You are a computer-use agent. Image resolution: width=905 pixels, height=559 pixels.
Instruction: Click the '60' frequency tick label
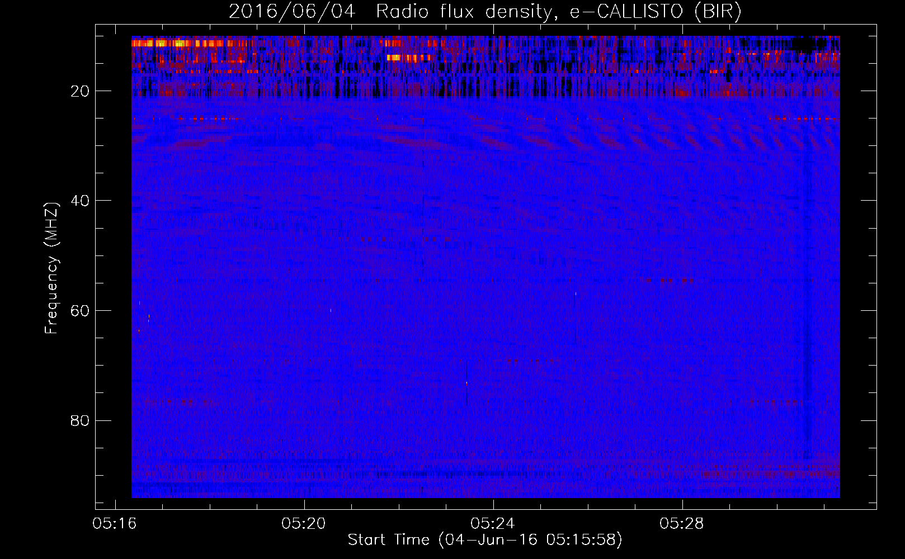click(x=81, y=311)
